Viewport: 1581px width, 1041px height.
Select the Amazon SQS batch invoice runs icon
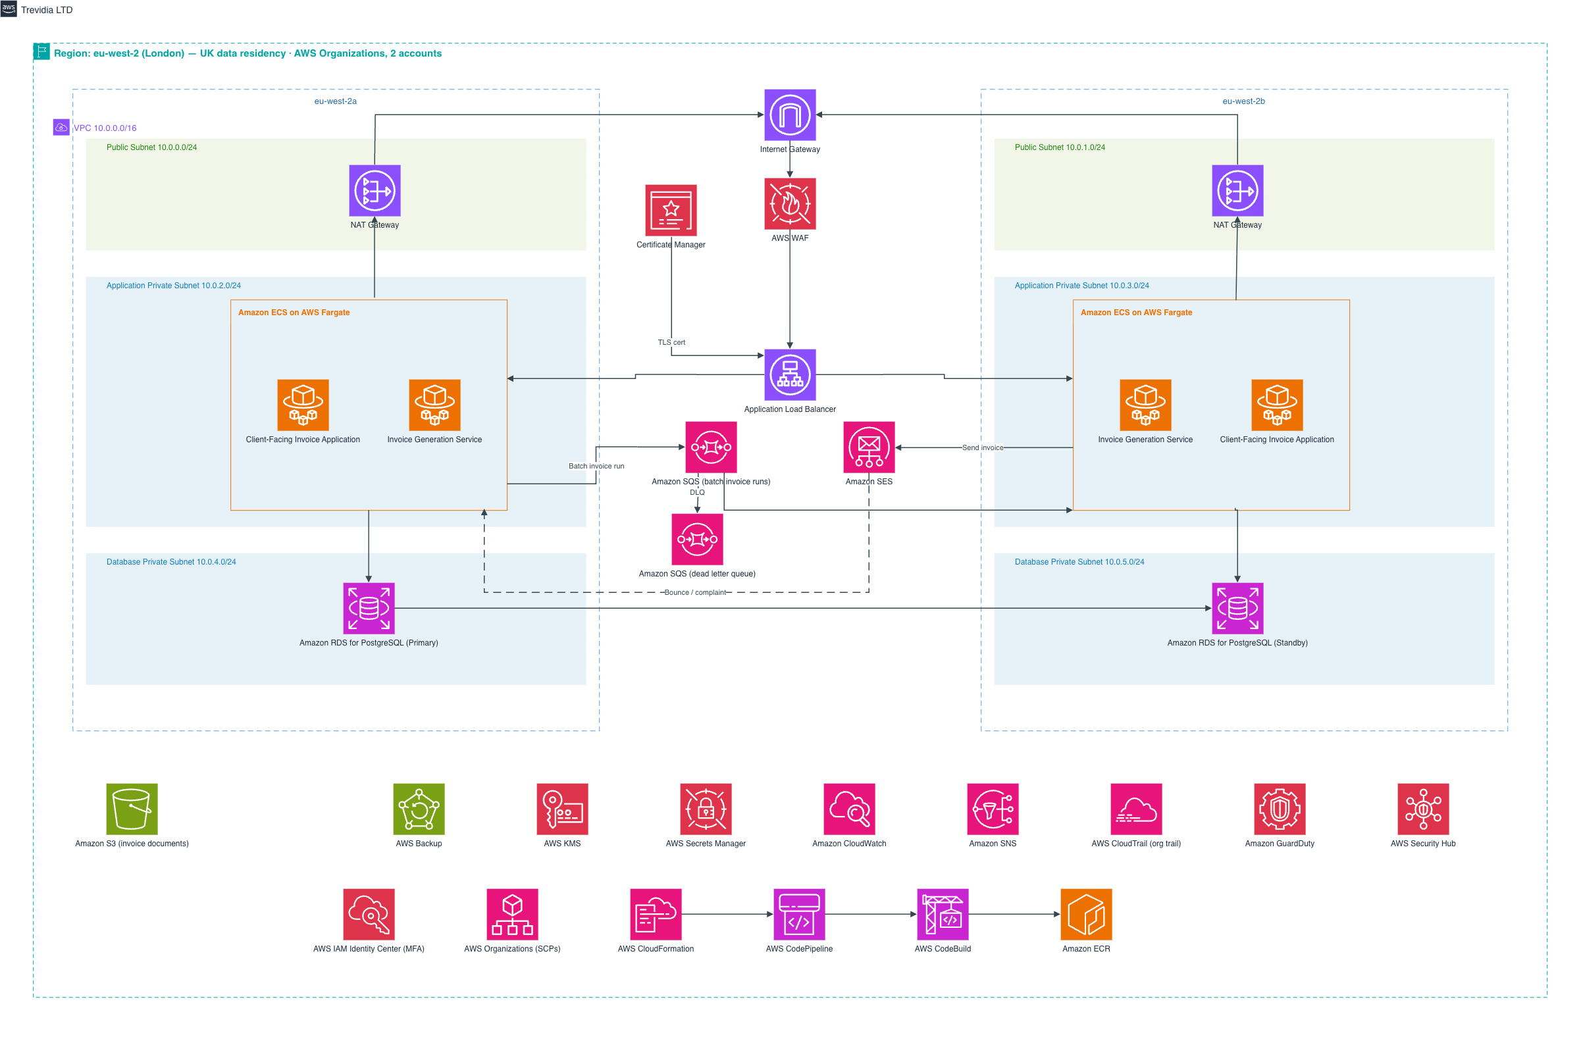711,447
